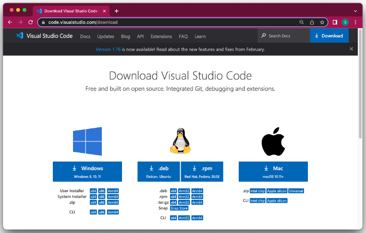The image size is (366, 233).
Task: Select Linux .deb x64 link
Action: pyautogui.click(x=173, y=191)
